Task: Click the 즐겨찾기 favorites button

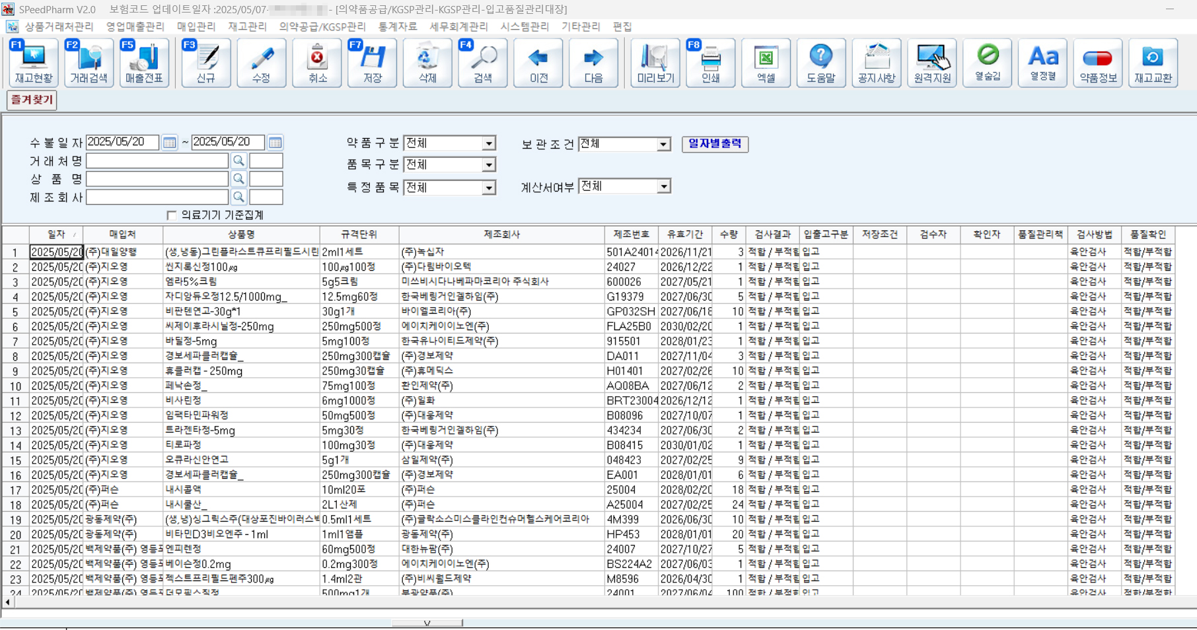Action: tap(31, 100)
